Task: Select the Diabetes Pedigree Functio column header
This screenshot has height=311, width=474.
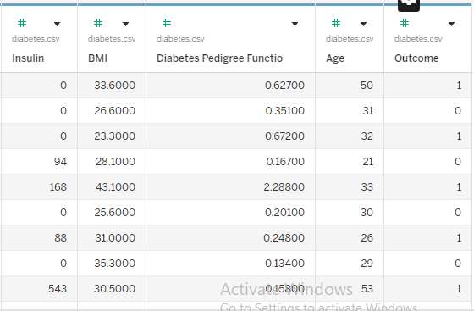Action: click(220, 58)
